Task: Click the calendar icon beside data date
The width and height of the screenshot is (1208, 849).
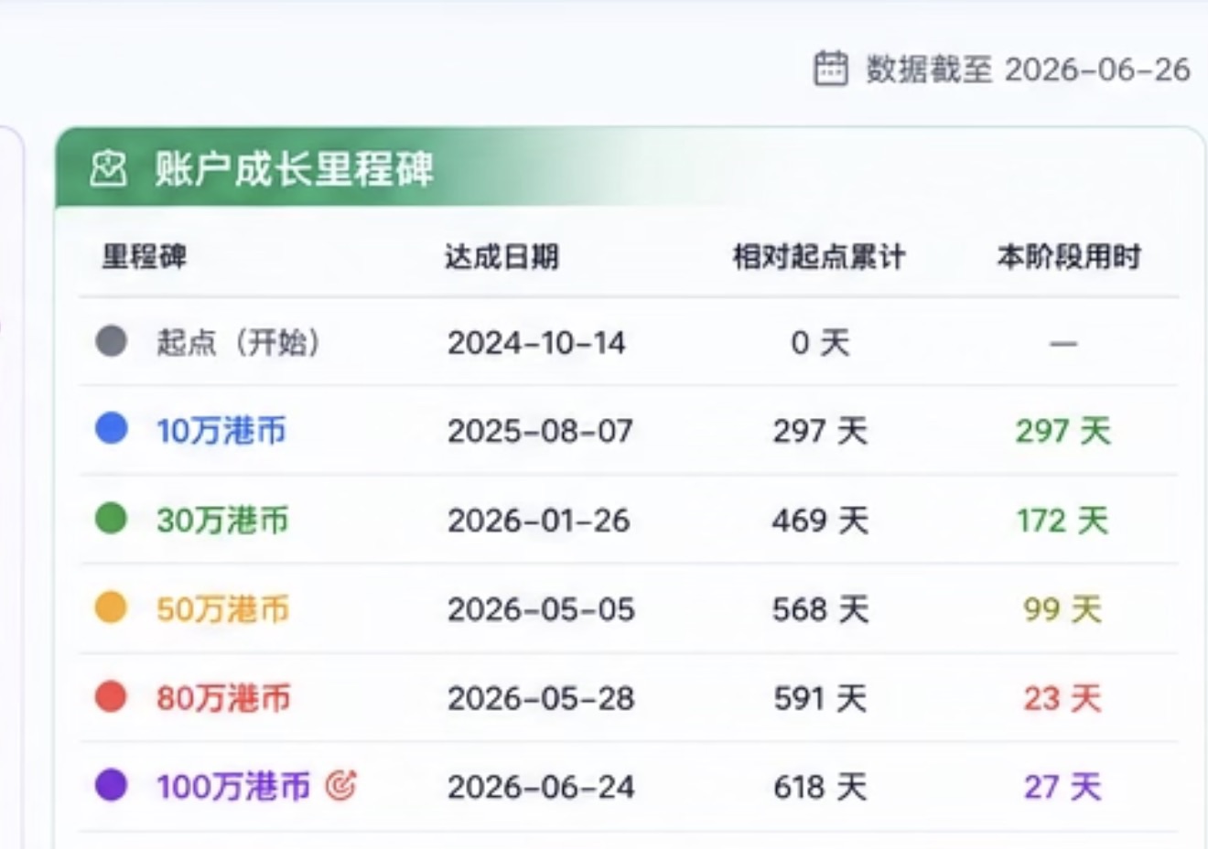Action: click(x=831, y=69)
